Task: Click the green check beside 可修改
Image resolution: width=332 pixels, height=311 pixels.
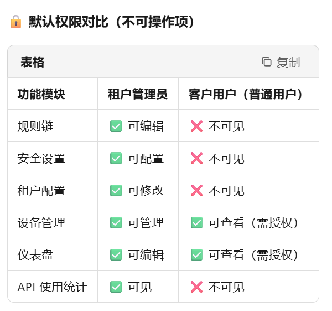Action: 116,191
